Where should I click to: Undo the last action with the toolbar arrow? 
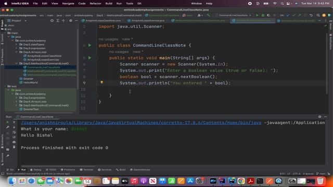coord(311,15)
